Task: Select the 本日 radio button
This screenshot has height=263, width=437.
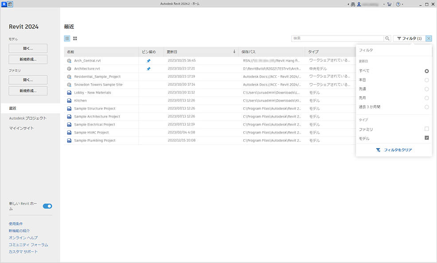Action: (426, 80)
